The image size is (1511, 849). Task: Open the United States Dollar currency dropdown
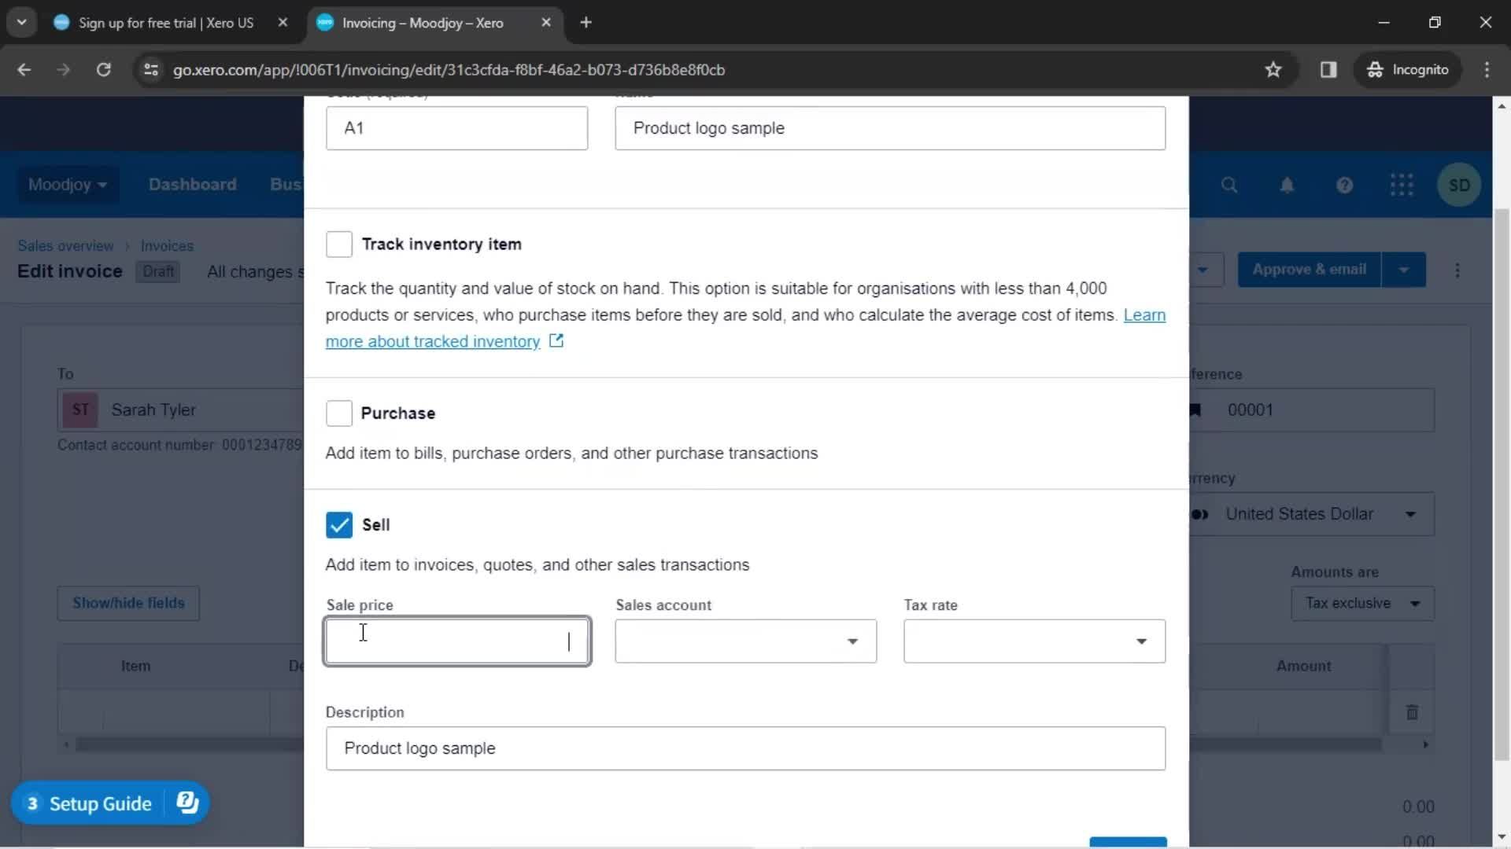click(1312, 514)
